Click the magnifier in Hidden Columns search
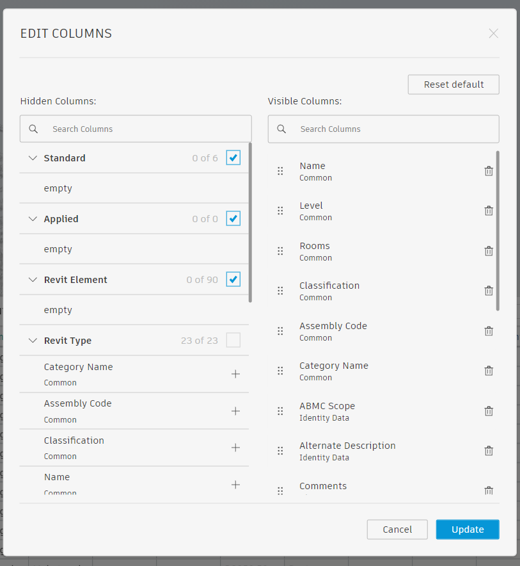The width and height of the screenshot is (520, 566). 33,129
